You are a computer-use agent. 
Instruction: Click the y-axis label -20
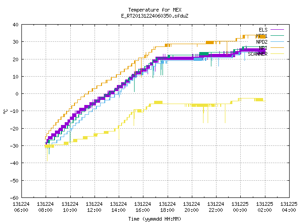point(14,129)
